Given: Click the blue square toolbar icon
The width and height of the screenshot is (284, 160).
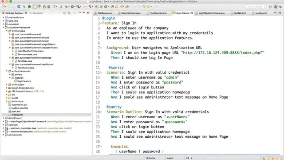Looking at the screenshot, I should (19, 7).
